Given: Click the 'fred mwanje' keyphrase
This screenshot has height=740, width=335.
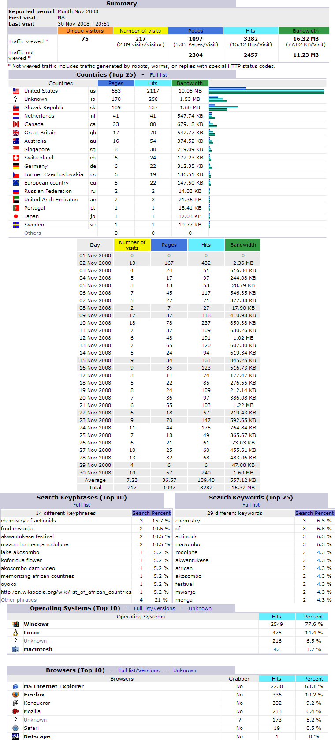Looking at the screenshot, I should tap(17, 529).
